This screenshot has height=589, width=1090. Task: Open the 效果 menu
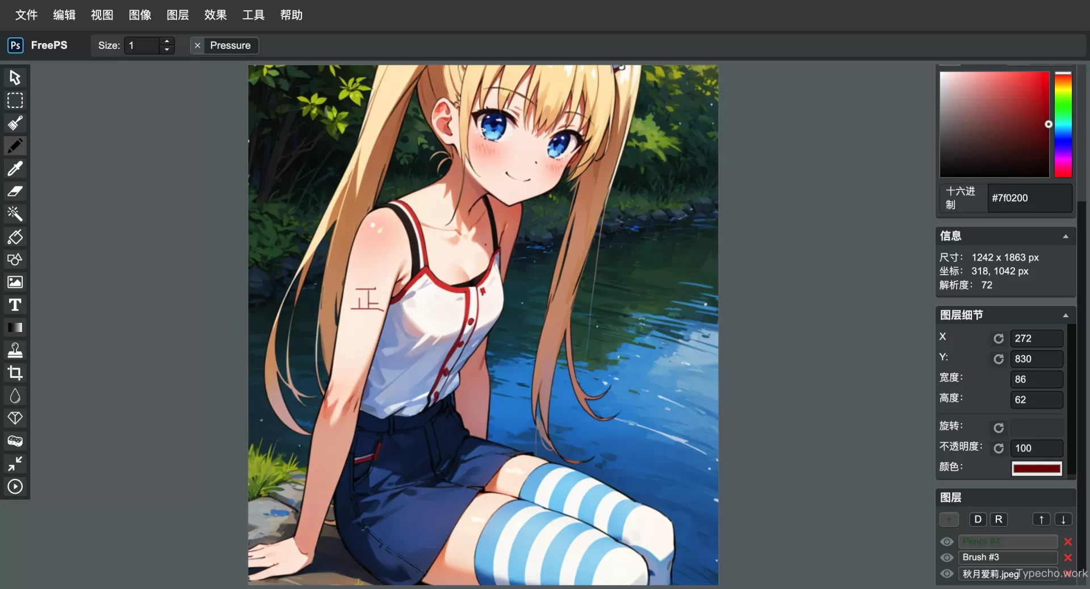215,15
